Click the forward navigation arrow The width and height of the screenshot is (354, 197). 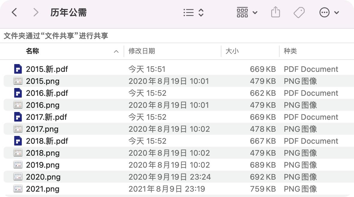tap(35, 12)
